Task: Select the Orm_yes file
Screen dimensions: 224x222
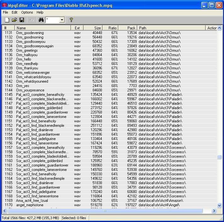Action: 23,86
